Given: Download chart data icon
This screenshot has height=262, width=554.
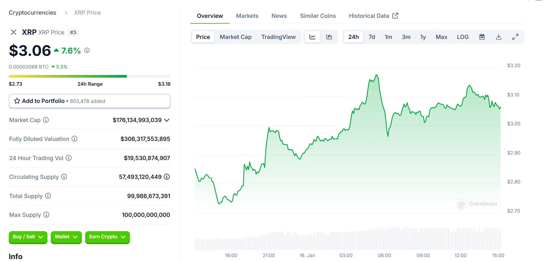Looking at the screenshot, I should point(498,37).
